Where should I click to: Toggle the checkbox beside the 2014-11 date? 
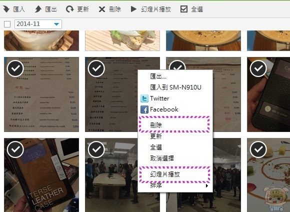pyautogui.click(x=7, y=24)
